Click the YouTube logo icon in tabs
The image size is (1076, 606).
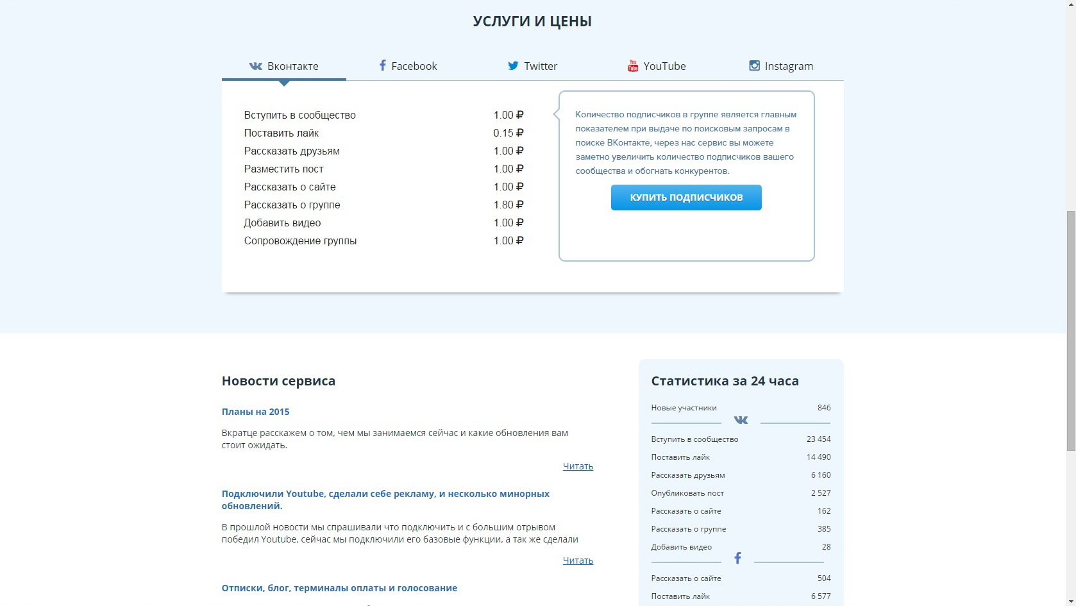(633, 65)
